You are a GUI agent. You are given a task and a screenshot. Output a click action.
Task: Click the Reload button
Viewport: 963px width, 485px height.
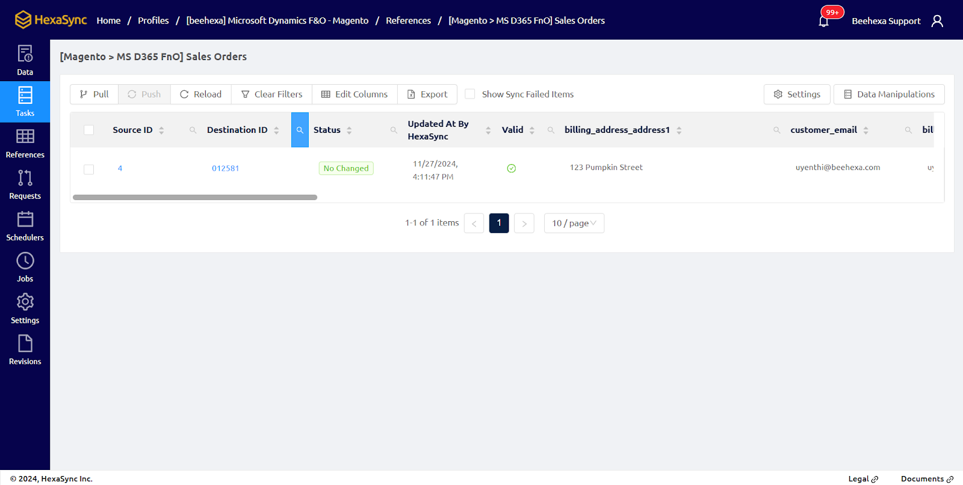pyautogui.click(x=201, y=94)
